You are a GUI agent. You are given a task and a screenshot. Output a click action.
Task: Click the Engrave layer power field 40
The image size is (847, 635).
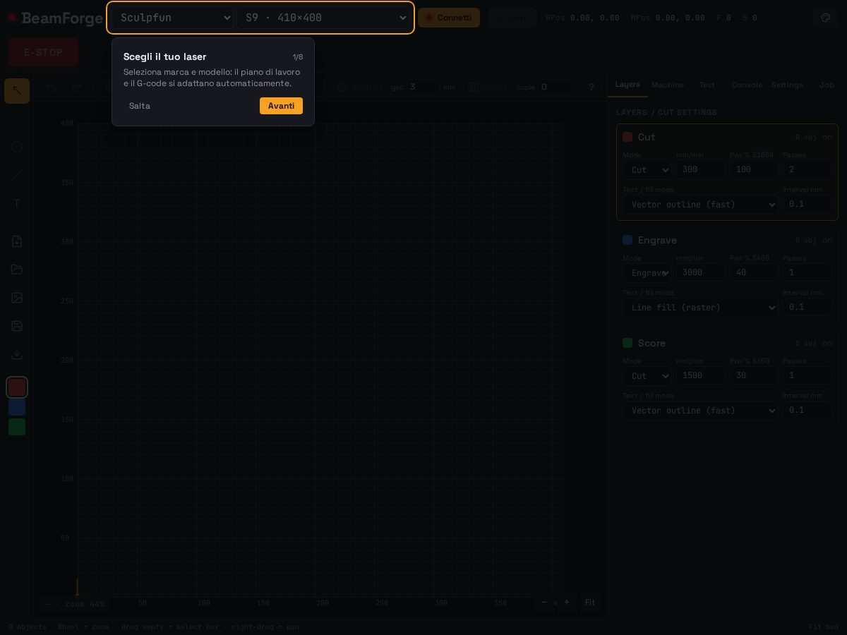(x=754, y=273)
